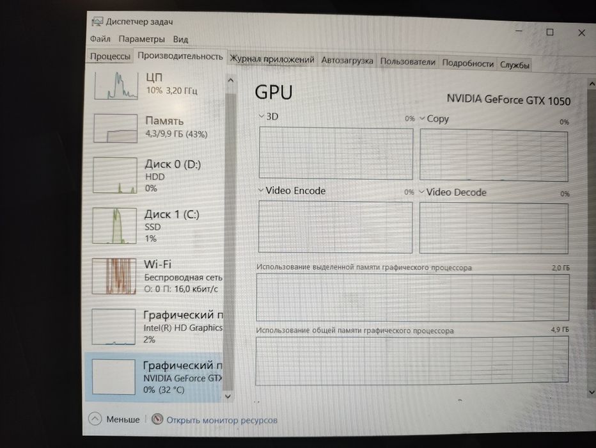The width and height of the screenshot is (596, 448).
Task: Minimize the Task Manager window
Action: tap(519, 31)
